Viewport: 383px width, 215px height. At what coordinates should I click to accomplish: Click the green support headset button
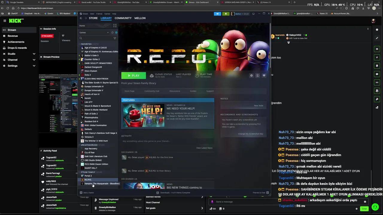click(375, 207)
